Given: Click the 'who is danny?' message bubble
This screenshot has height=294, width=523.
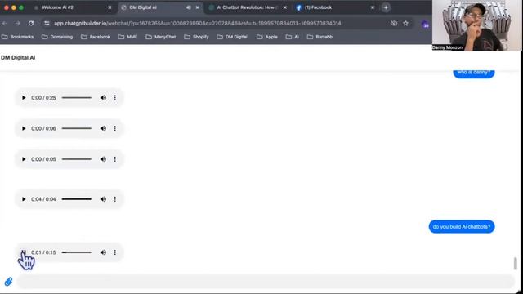Looking at the screenshot, I should [474, 73].
